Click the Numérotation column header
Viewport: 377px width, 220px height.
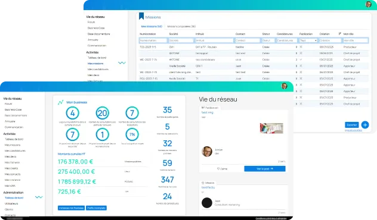tap(147, 34)
